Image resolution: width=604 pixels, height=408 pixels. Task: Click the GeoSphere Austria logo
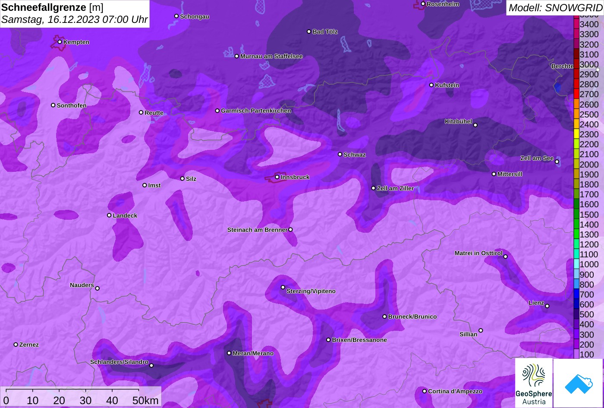tap(534, 383)
